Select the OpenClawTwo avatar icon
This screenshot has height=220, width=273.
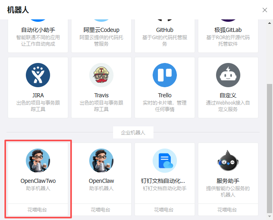pyautogui.click(x=38, y=161)
